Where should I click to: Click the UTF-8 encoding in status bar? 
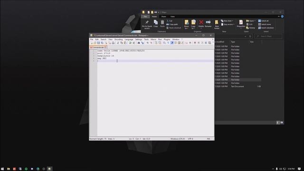(190, 139)
